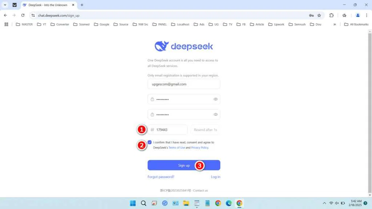
Task: Open the Semrush bookmarks folder
Action: coord(297,24)
